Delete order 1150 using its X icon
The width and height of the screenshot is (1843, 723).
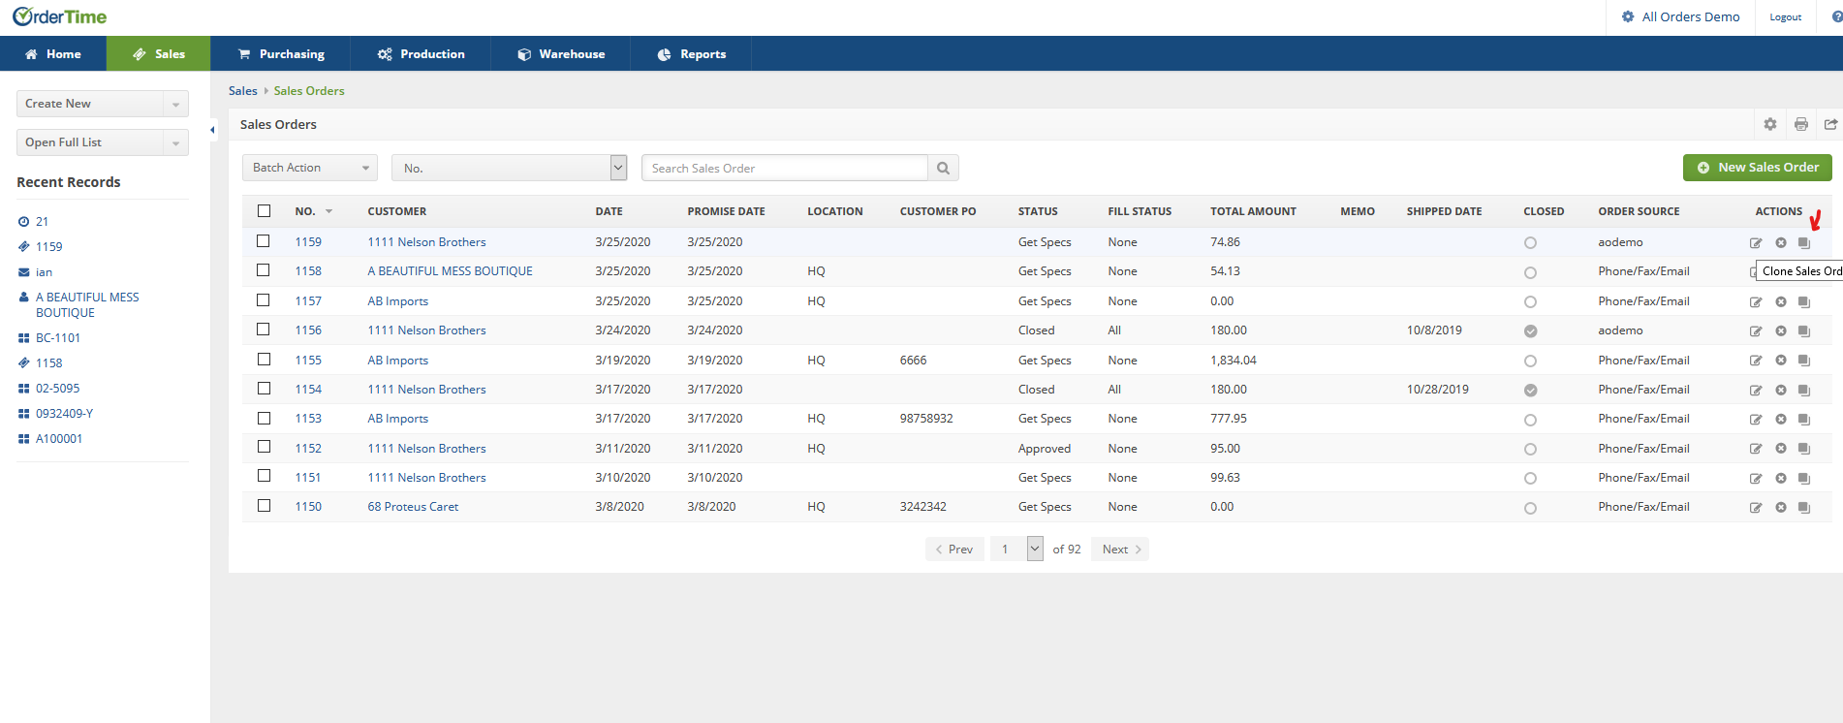(1781, 508)
